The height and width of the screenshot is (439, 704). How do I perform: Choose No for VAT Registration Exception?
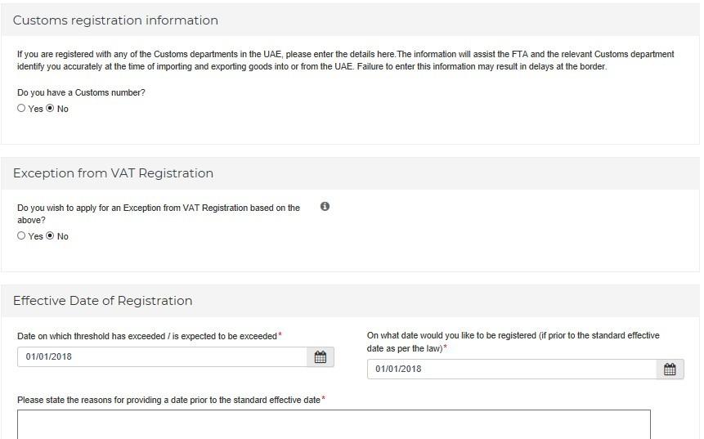50,235
